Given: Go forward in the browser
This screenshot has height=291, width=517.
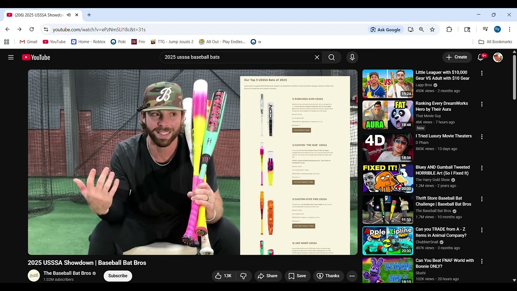Looking at the screenshot, I should click(x=19, y=30).
